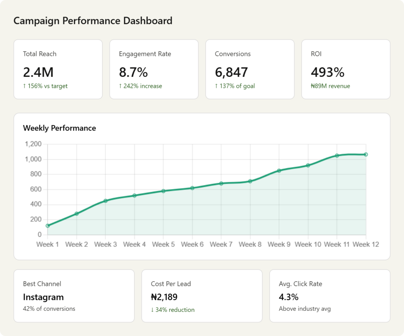Click the up arrow beside 156% vs target
The height and width of the screenshot is (336, 404).
click(x=24, y=86)
